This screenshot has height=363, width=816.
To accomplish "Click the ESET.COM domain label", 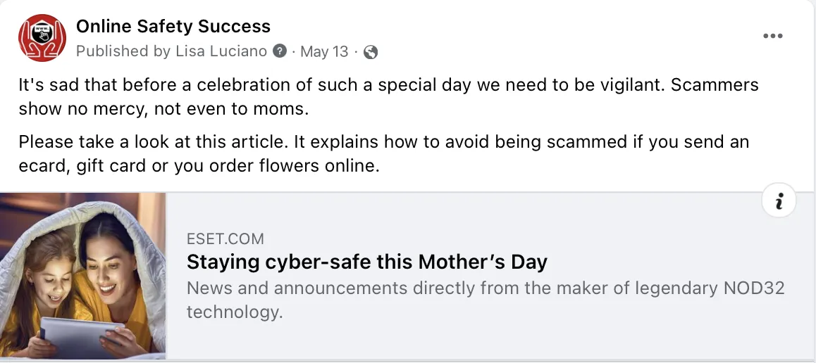I will 225,238.
